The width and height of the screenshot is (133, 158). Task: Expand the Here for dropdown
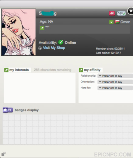(115, 88)
